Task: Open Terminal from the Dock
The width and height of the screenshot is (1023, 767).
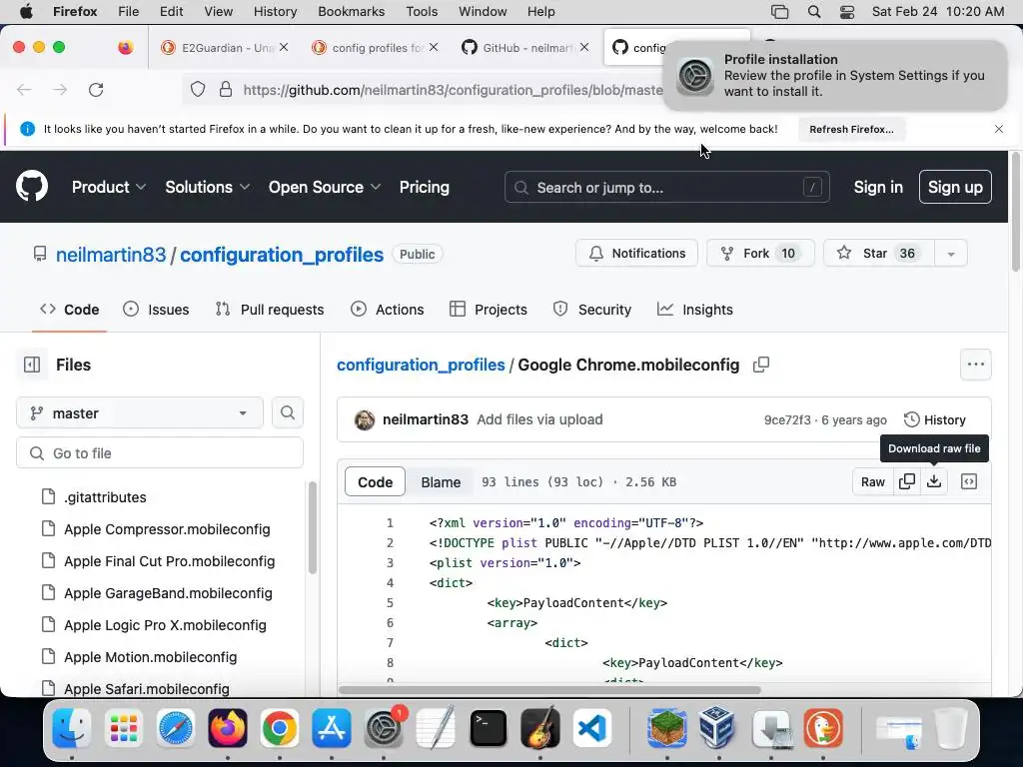Action: coord(488,728)
